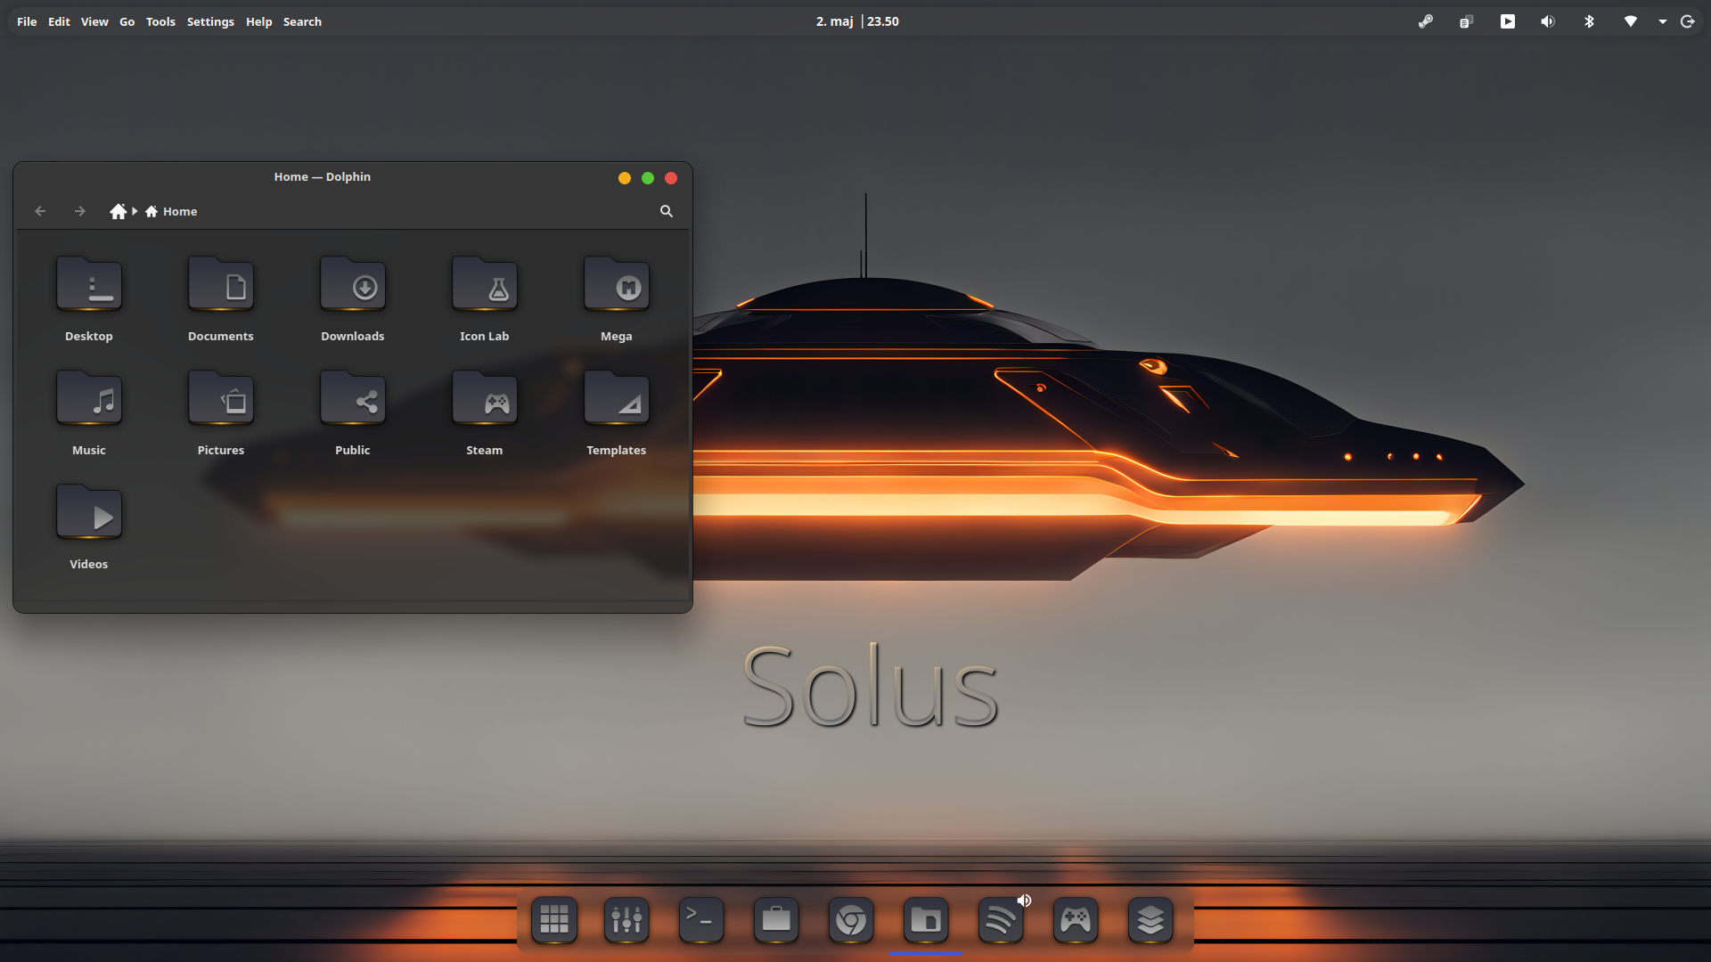
Task: Open the Tools menu
Action: 160,21
